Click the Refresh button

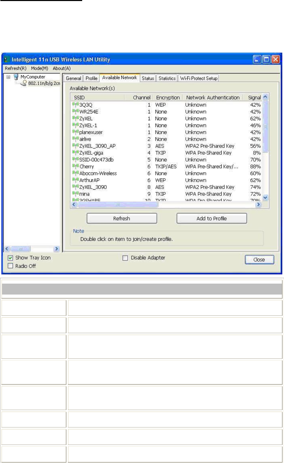(x=122, y=218)
